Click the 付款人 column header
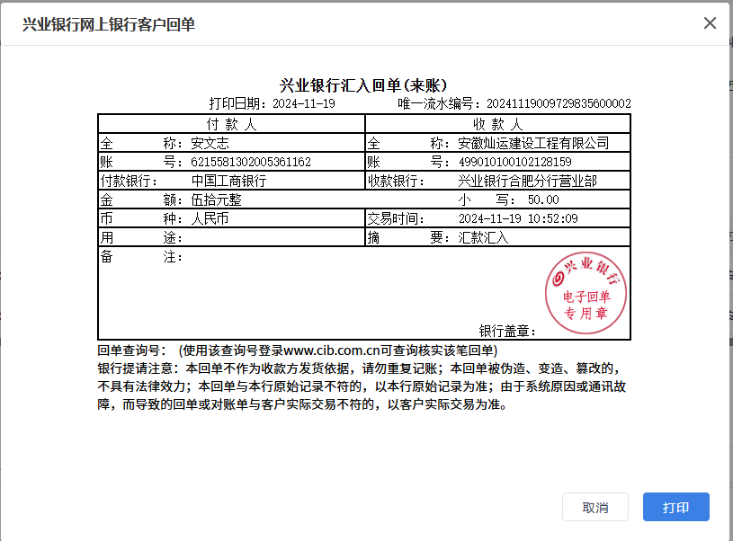This screenshot has width=733, height=541. point(231,123)
